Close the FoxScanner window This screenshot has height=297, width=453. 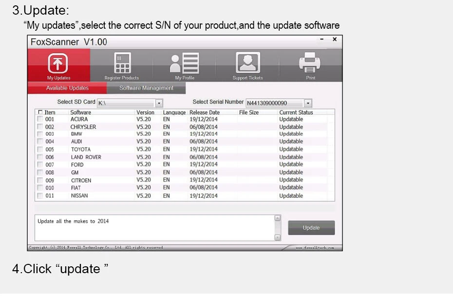(x=335, y=39)
